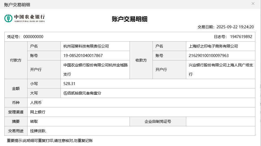Select the transaction purpose 挂牌货款
Screen dimensions: 261x146
pos(38,131)
